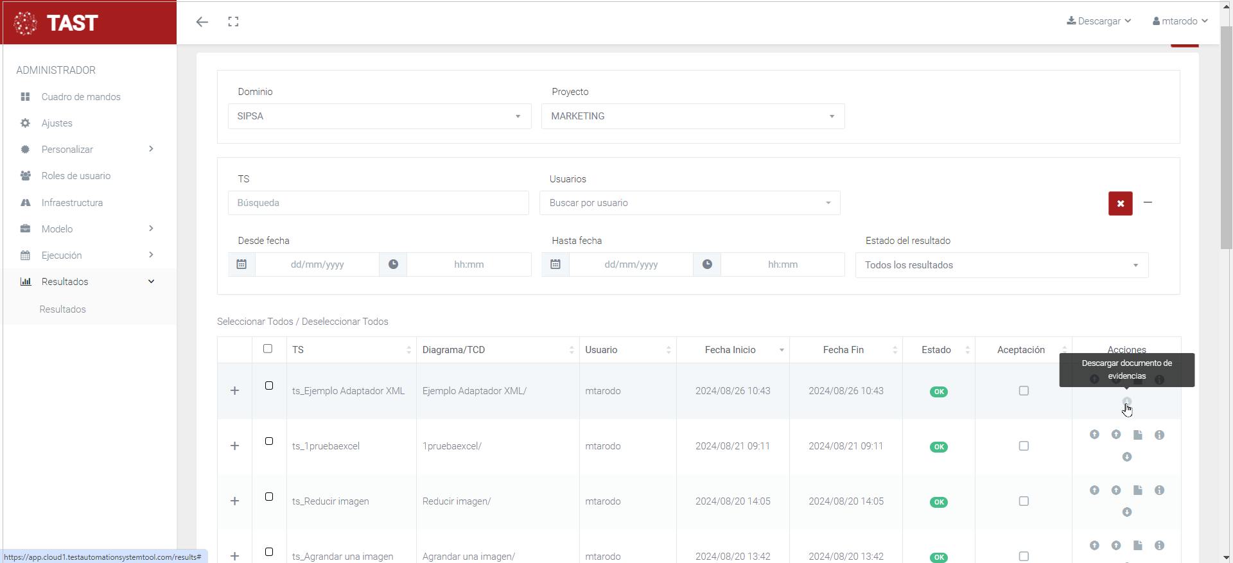1233x563 pixels.
Task: Tick Aceptación checkbox for ts_1pruebaexcel
Action: [x=1024, y=446]
